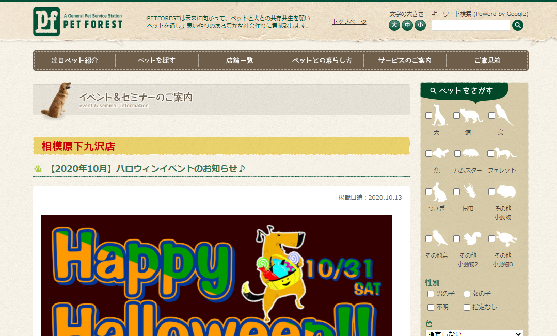Image resolution: width=557 pixels, height=336 pixels.
Task: Set text size to large (大)
Action: coord(394,25)
